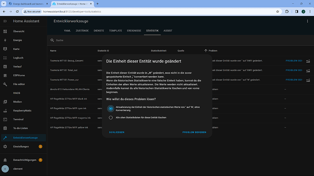
Task: Open the Energie lightning icon
Action: pos(5,40)
